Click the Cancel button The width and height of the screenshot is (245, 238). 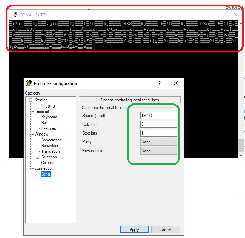pos(165,229)
